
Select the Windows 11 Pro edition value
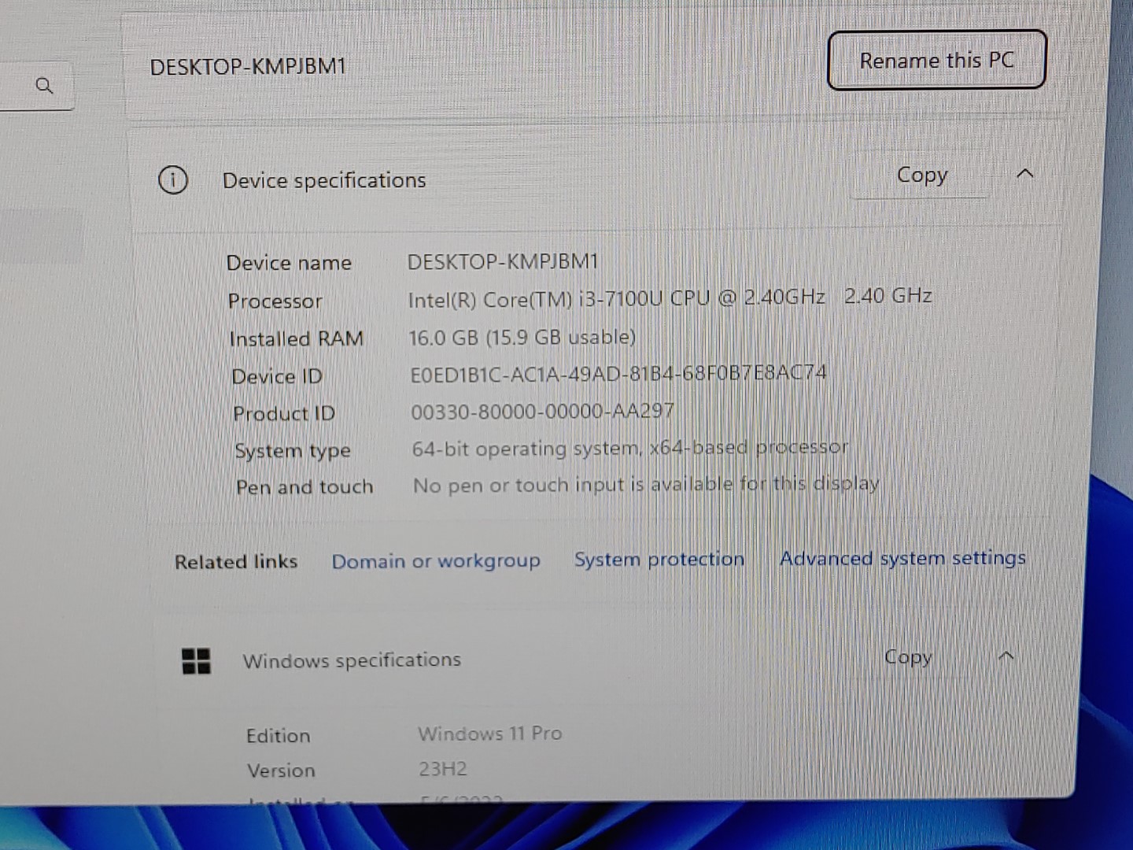[490, 734]
